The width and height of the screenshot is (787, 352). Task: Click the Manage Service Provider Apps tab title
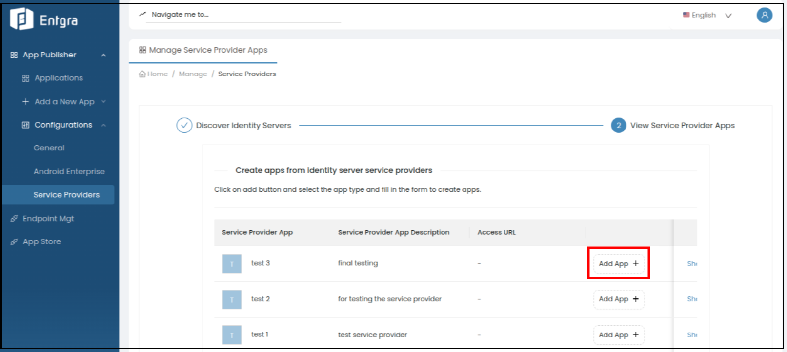[x=208, y=50]
